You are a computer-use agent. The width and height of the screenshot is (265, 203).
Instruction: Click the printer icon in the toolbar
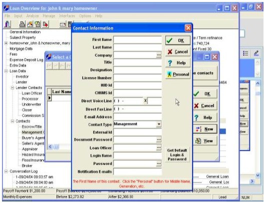point(22,24)
